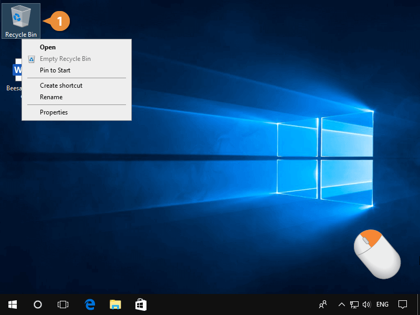
Task: Open Properties from the context menu
Action: click(54, 112)
